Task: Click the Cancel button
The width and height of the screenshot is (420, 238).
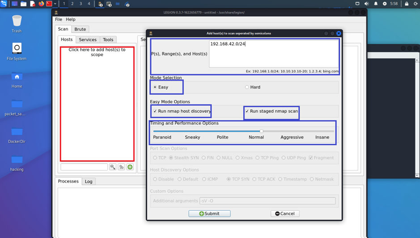Action: [285, 214]
